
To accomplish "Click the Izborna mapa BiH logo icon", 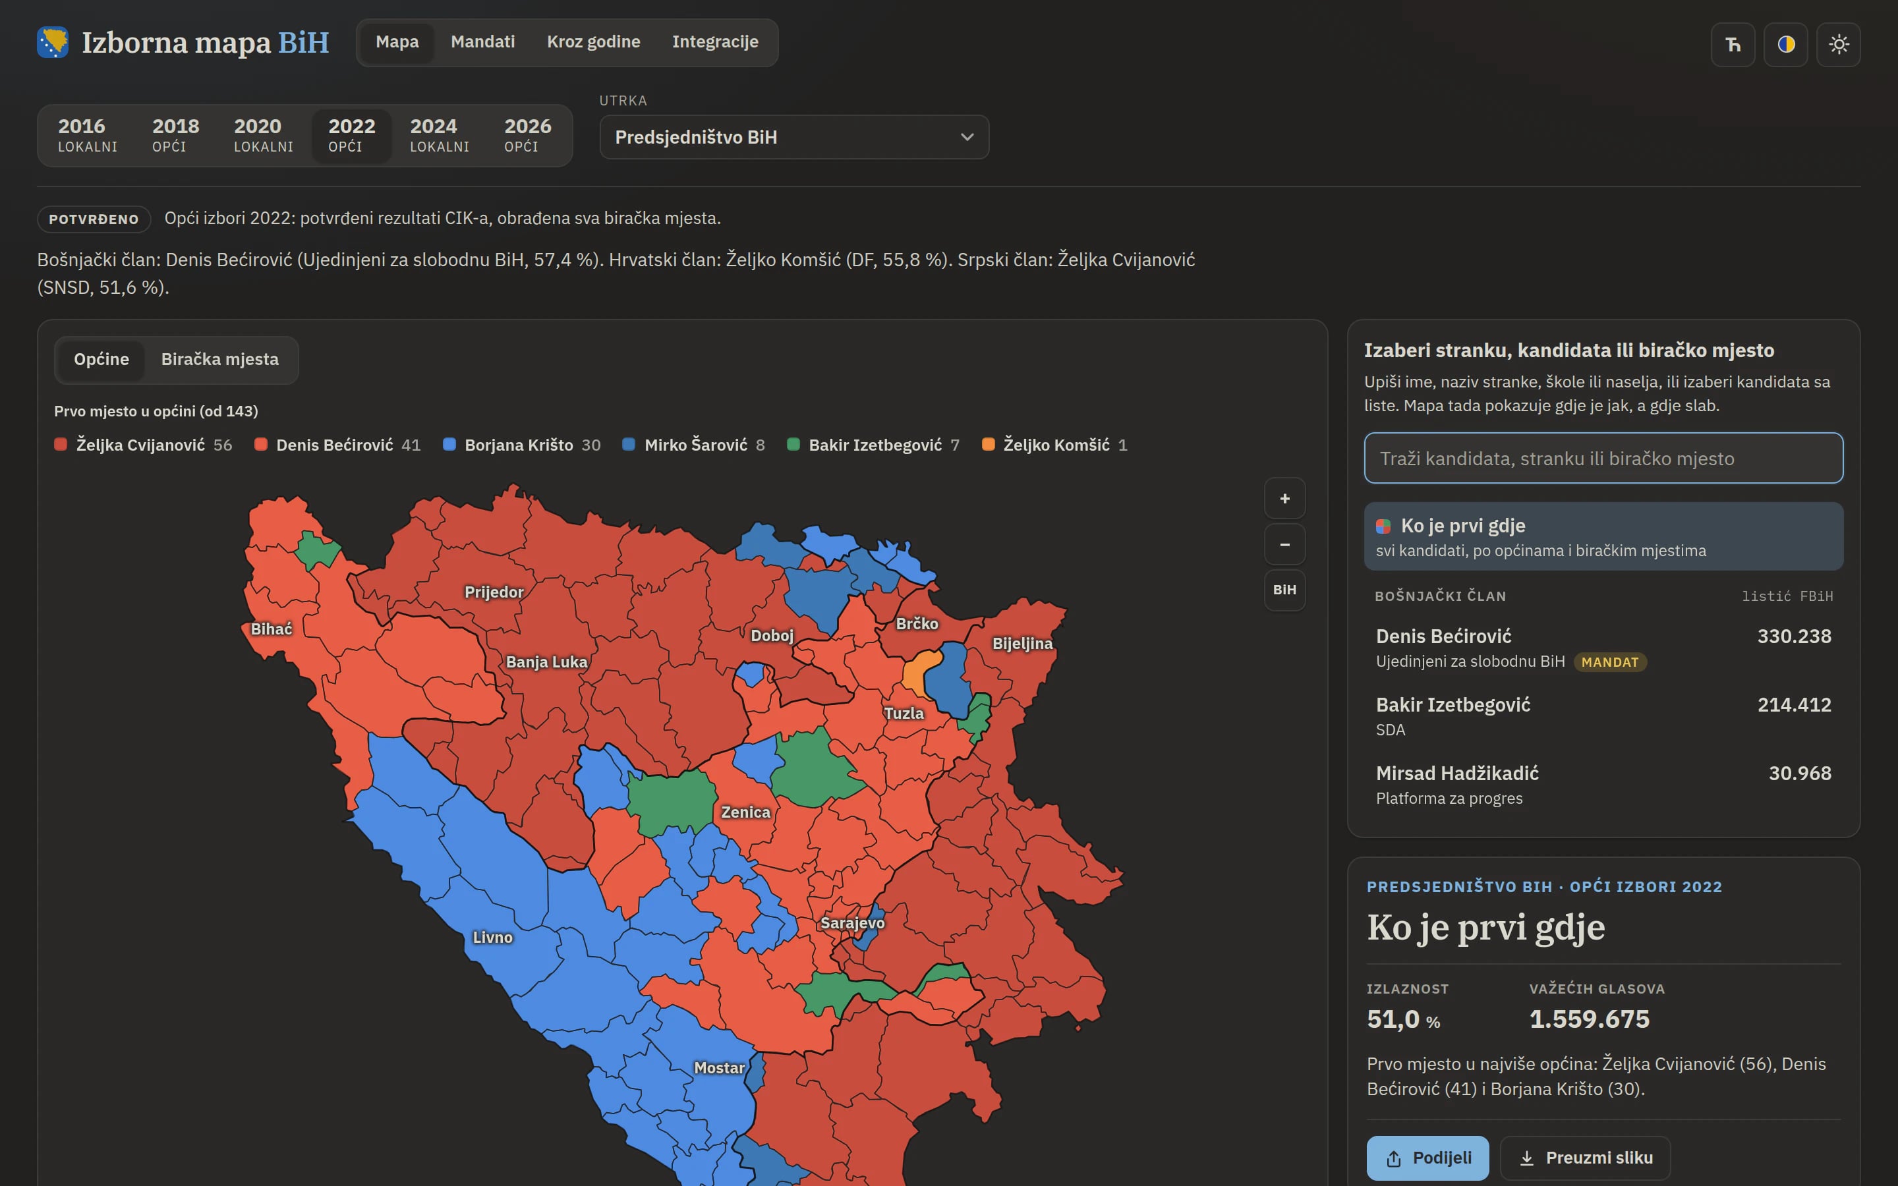I will (53, 42).
